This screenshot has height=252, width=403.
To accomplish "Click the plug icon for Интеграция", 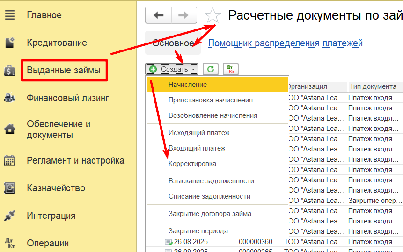I will coord(10,216).
